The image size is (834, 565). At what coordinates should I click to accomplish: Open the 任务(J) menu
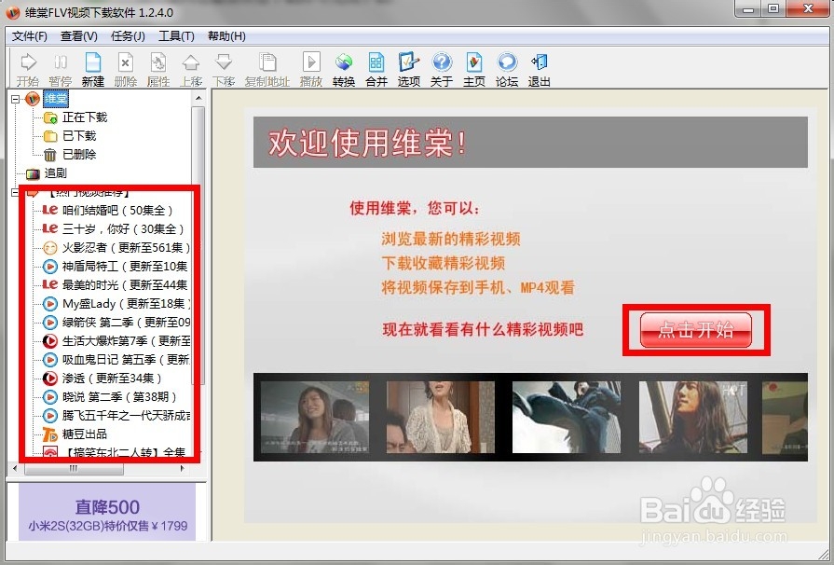pyautogui.click(x=128, y=36)
